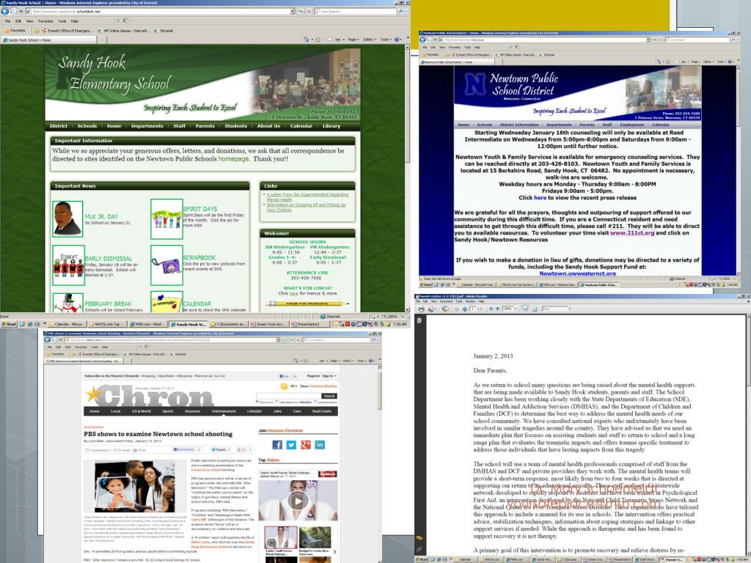Click Start button on upper-left taskbar
This screenshot has height=563, width=751.
[9, 324]
